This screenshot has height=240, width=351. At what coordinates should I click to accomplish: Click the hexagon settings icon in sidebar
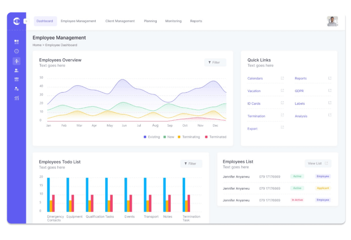[x=16, y=51]
